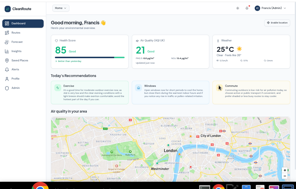Click the Enable location button
296x189 pixels.
pos(277,23)
